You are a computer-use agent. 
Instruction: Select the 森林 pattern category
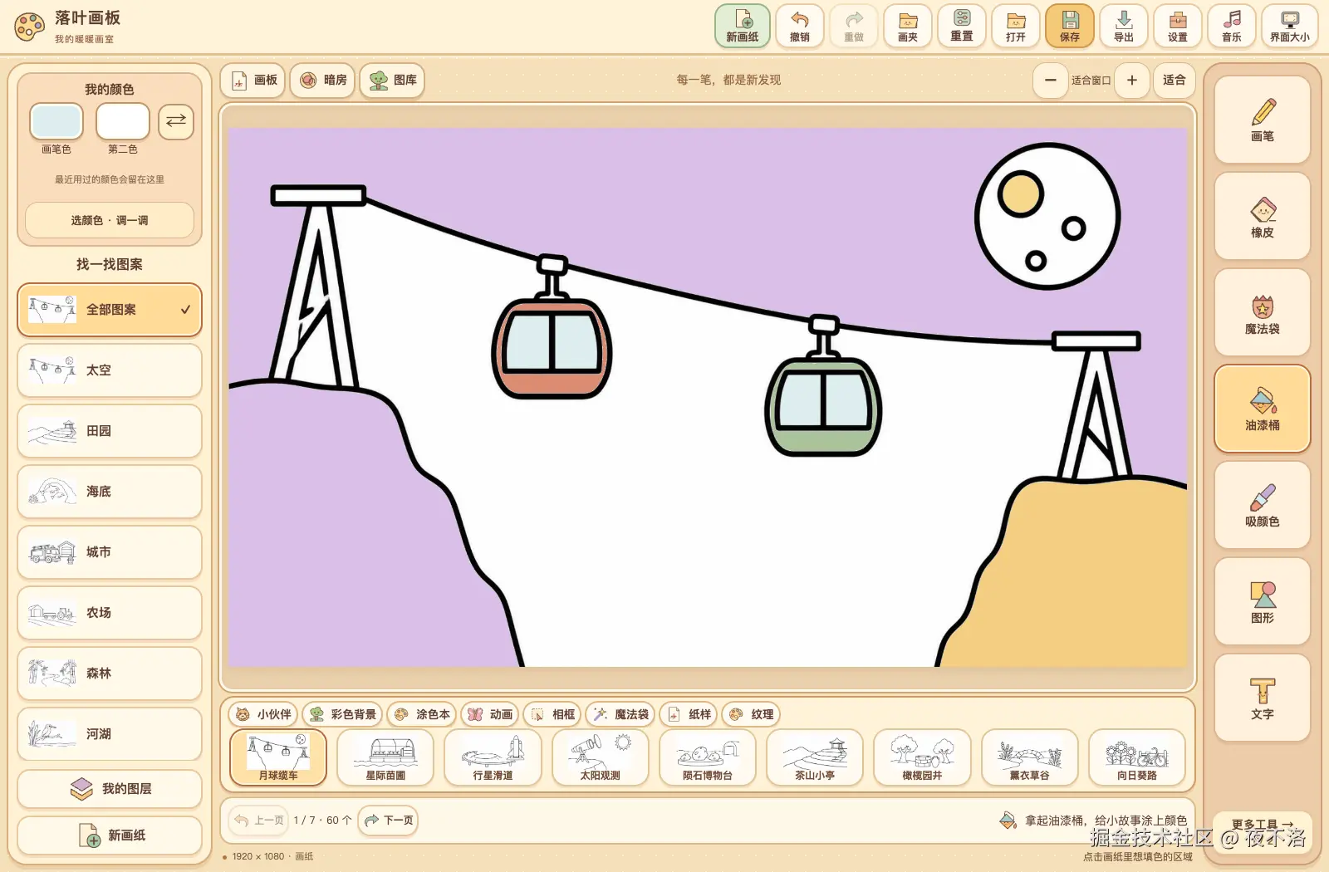110,674
